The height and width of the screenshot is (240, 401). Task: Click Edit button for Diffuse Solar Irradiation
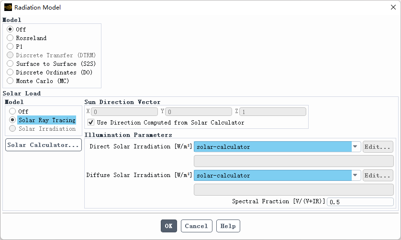pyautogui.click(x=378, y=176)
